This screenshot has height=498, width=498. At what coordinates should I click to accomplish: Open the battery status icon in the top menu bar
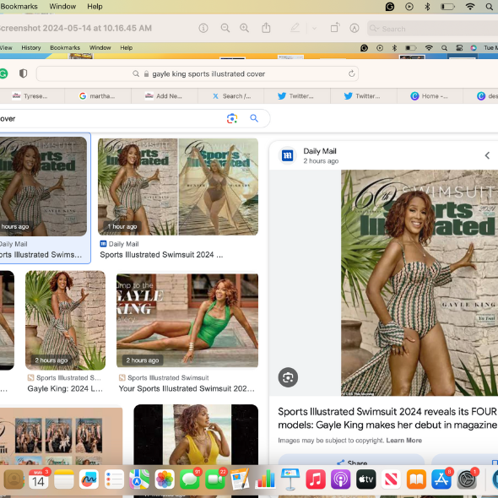coord(448,7)
